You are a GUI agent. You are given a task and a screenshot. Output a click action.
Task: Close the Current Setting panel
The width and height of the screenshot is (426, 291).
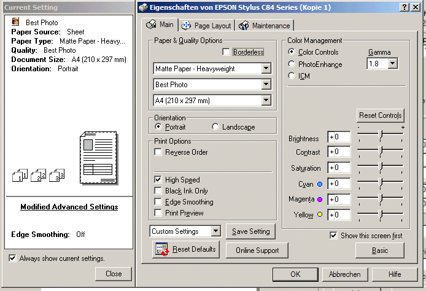pyautogui.click(x=114, y=274)
